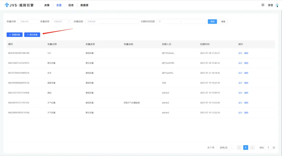The width and height of the screenshot is (282, 156).
Task: Open the 决策 tab
Action: (47, 5)
